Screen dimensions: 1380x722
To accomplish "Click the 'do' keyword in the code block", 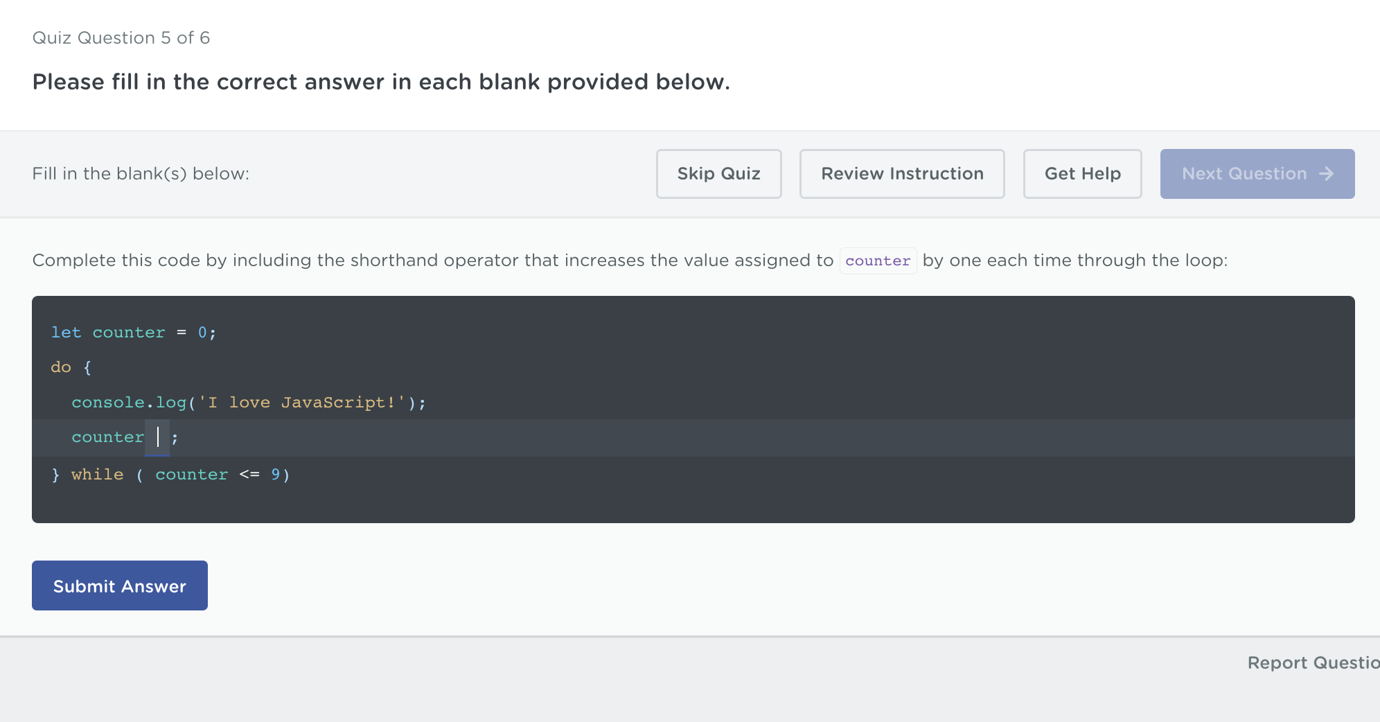I will coord(61,367).
